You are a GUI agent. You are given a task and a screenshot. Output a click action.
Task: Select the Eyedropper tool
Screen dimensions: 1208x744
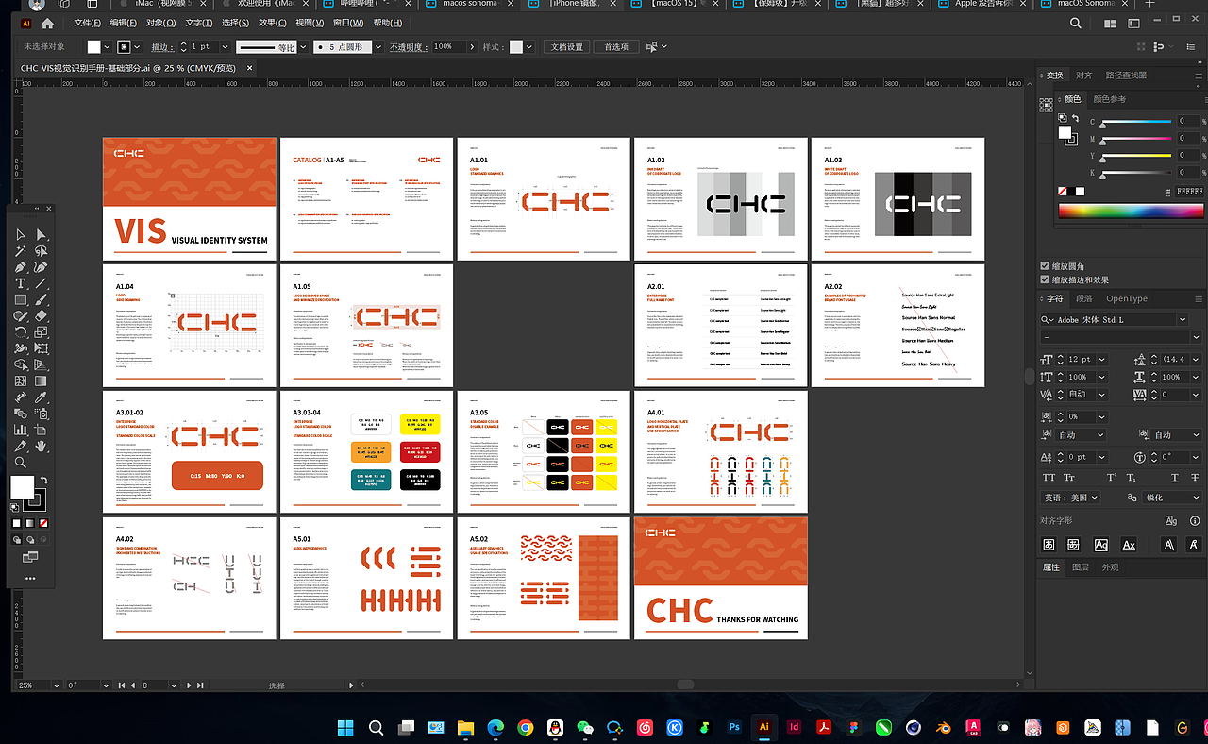click(x=42, y=397)
